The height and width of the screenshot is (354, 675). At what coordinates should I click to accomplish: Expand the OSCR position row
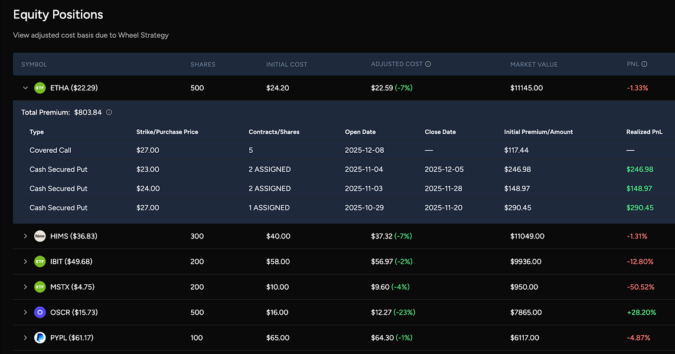[25, 312]
